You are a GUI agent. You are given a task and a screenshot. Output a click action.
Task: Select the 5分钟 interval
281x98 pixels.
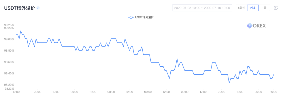[x=241, y=8]
